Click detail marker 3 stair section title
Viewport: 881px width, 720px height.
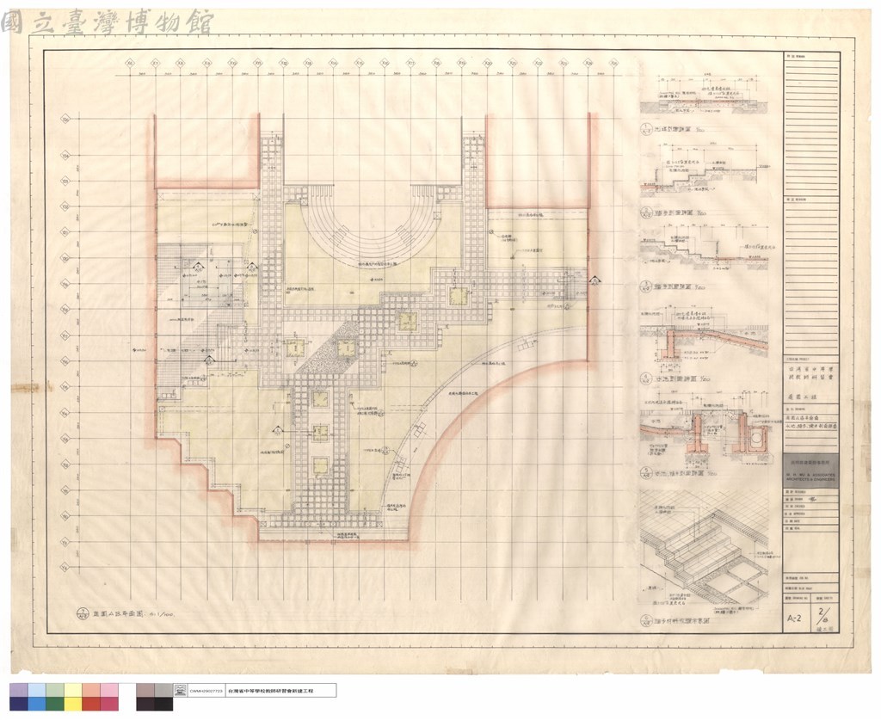coord(674,286)
